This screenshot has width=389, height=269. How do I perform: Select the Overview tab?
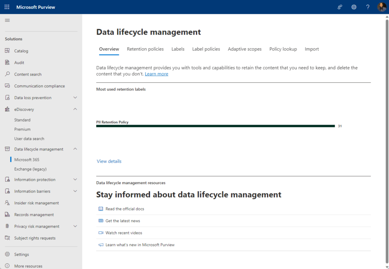click(109, 49)
